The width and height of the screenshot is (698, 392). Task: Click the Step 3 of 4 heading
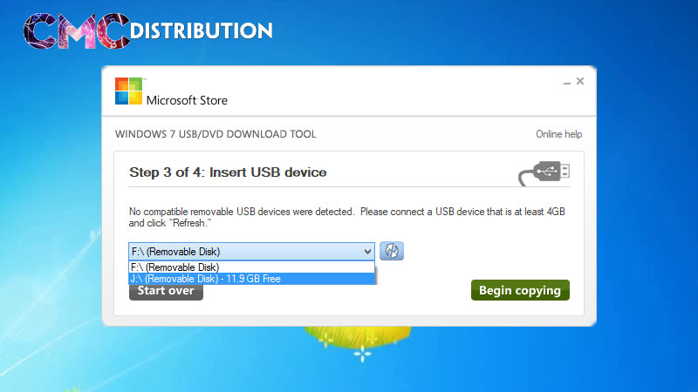click(228, 172)
